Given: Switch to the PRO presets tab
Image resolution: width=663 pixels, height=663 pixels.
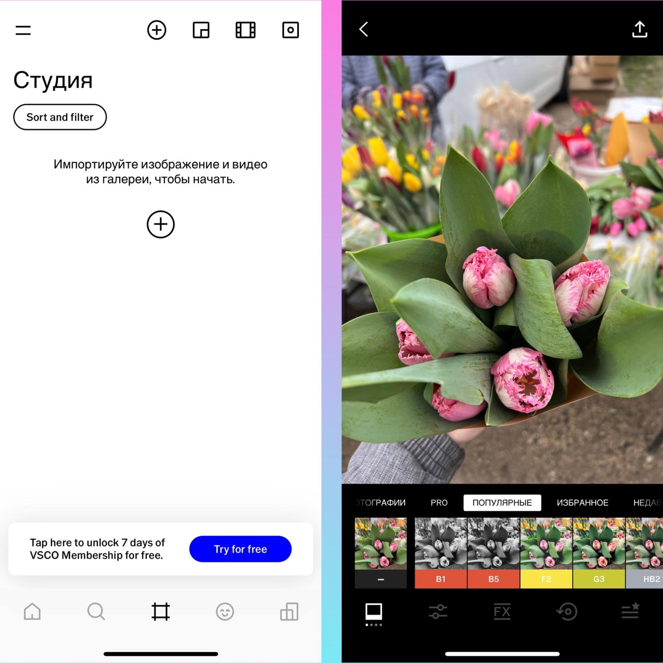Looking at the screenshot, I should click(439, 503).
